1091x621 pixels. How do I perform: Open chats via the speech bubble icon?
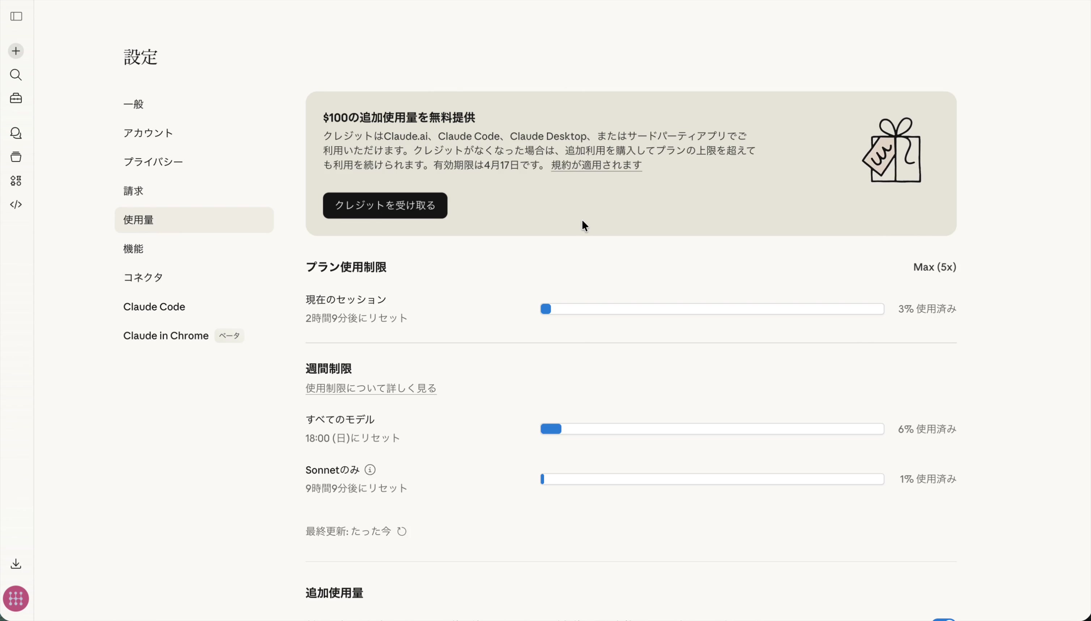16,133
